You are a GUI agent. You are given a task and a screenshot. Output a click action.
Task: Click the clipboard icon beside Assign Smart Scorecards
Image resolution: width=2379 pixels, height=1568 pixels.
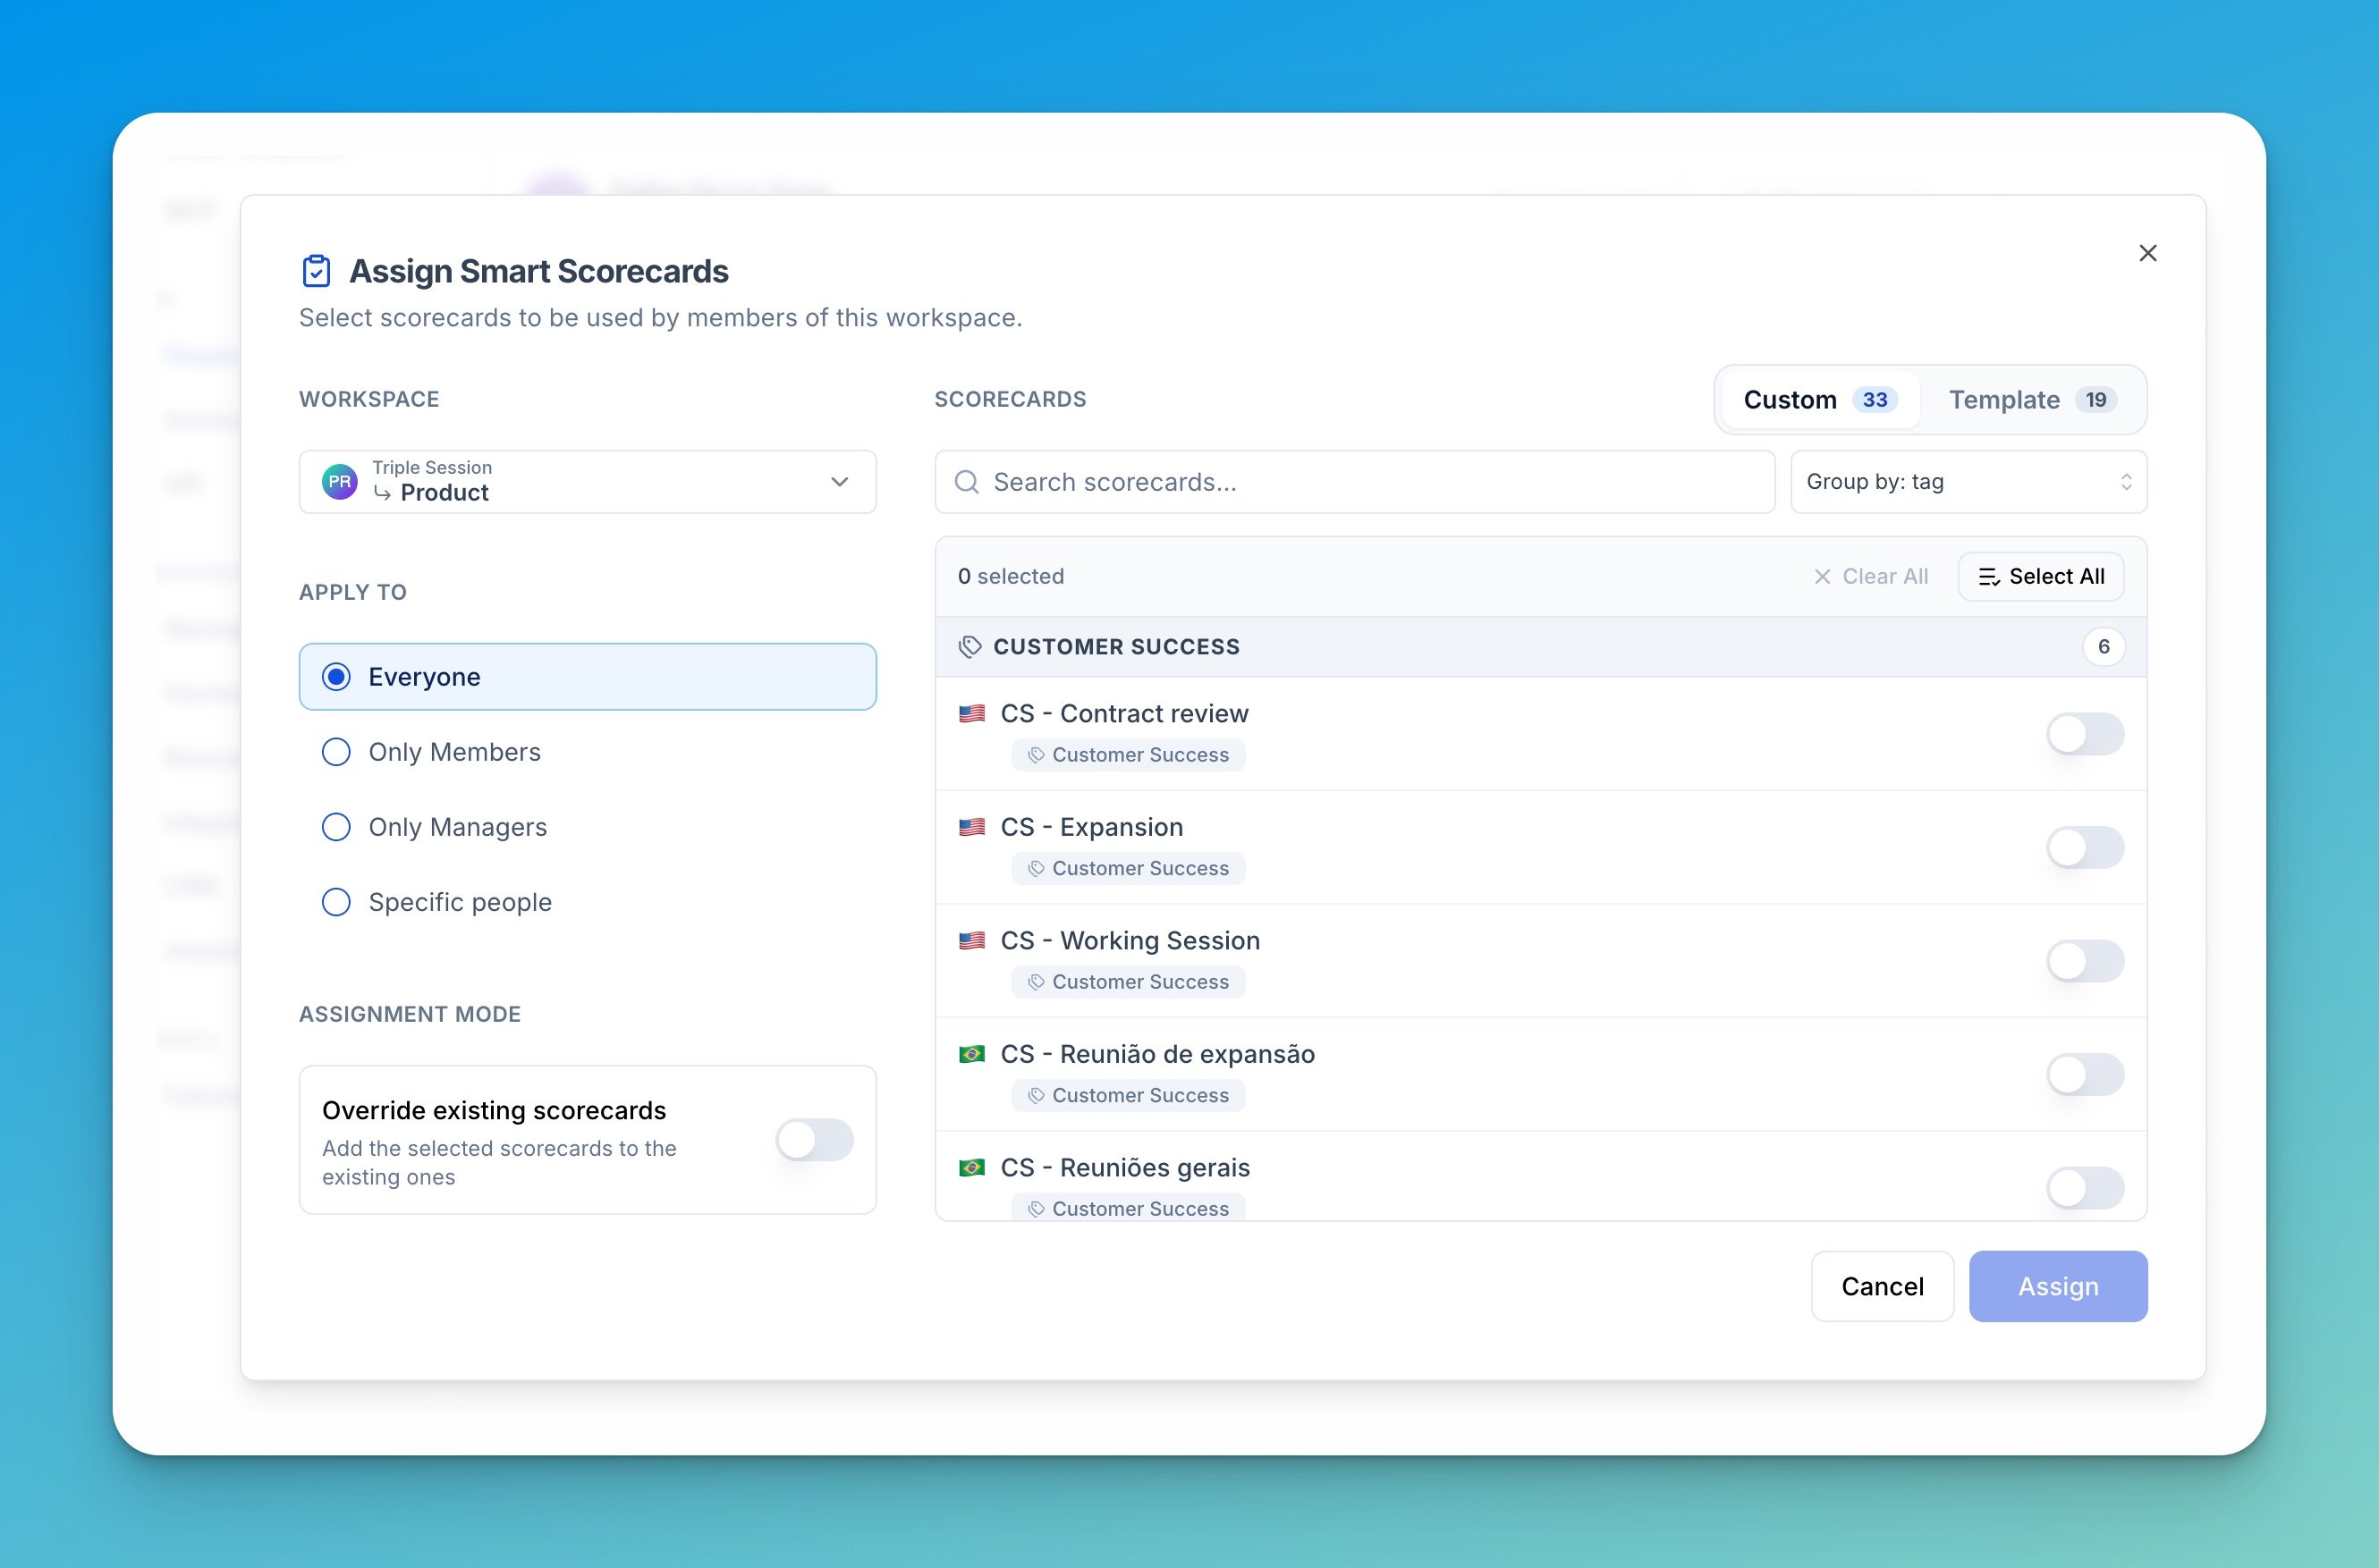tap(316, 271)
